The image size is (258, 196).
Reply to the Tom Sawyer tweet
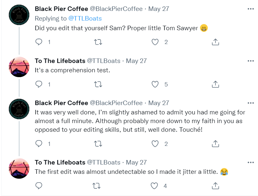[39, 42]
